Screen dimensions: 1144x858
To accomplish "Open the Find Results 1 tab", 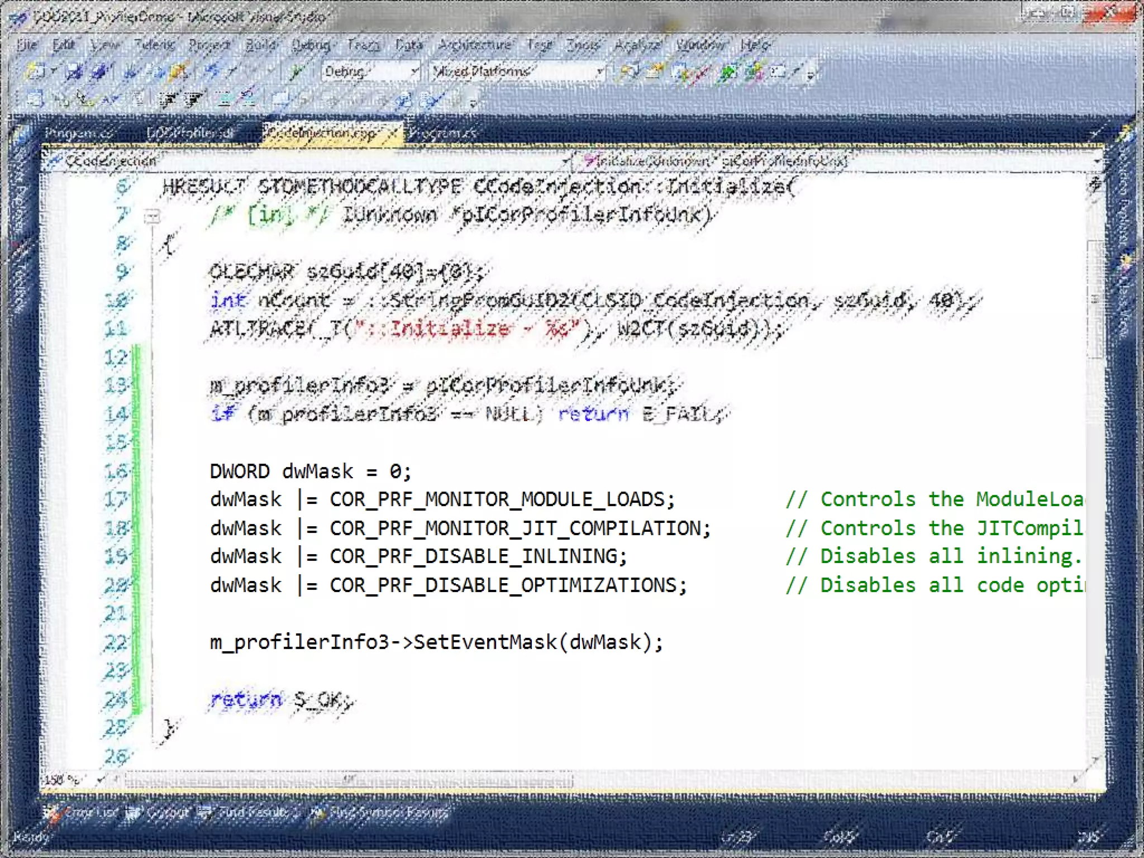I will [257, 812].
